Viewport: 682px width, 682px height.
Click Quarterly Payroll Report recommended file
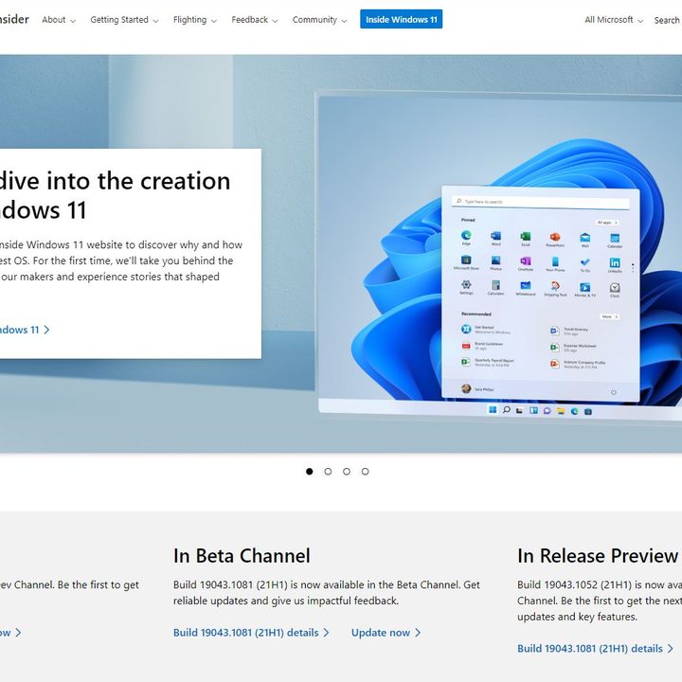point(488,362)
